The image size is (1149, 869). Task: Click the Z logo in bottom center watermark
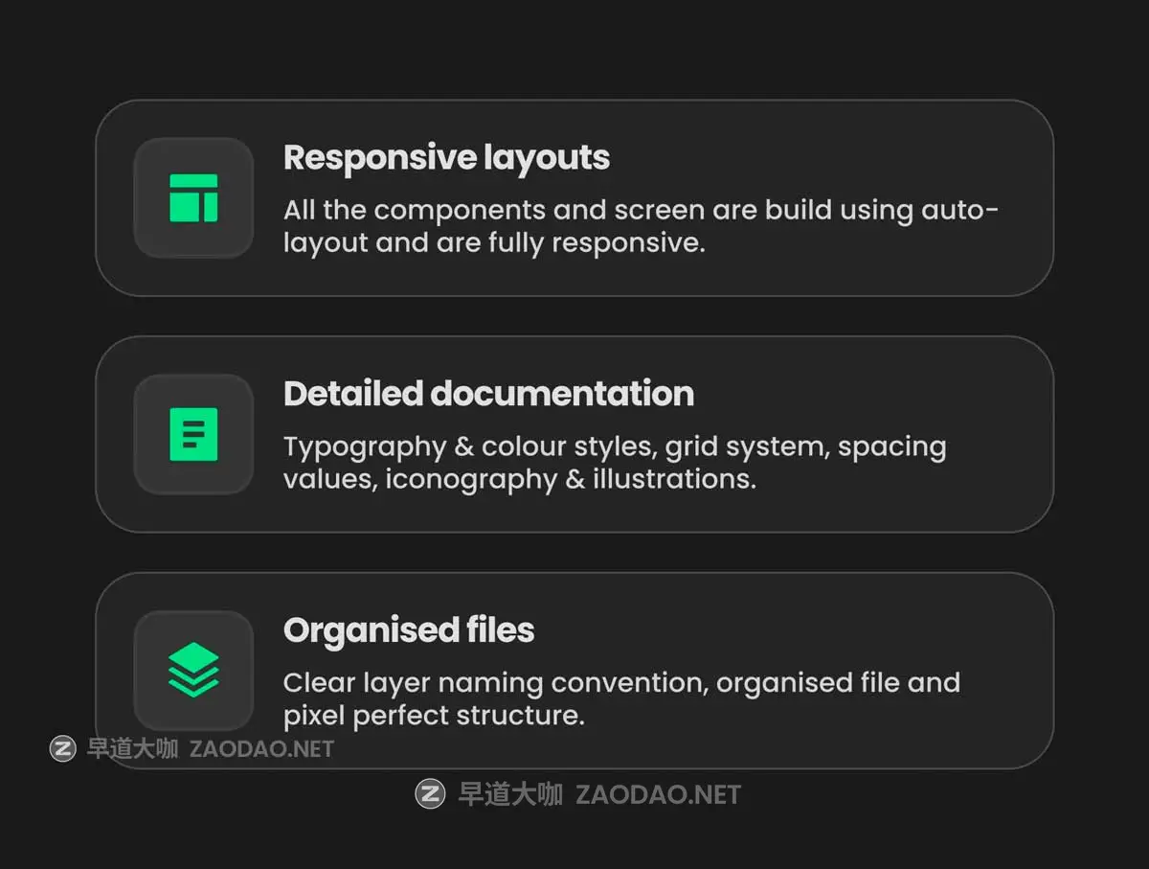tap(430, 794)
